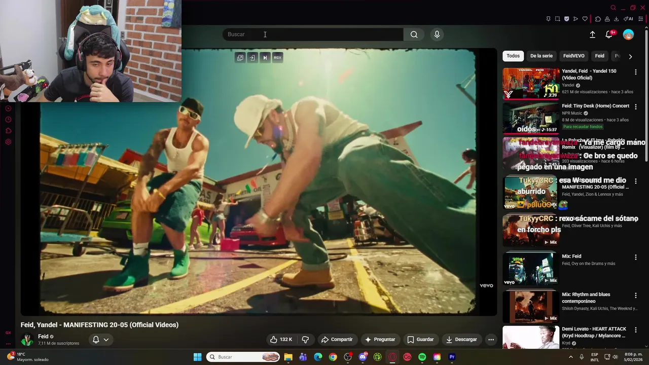This screenshot has height=365, width=649.
Task: Click the video detach arrow icon
Action: [x=252, y=58]
